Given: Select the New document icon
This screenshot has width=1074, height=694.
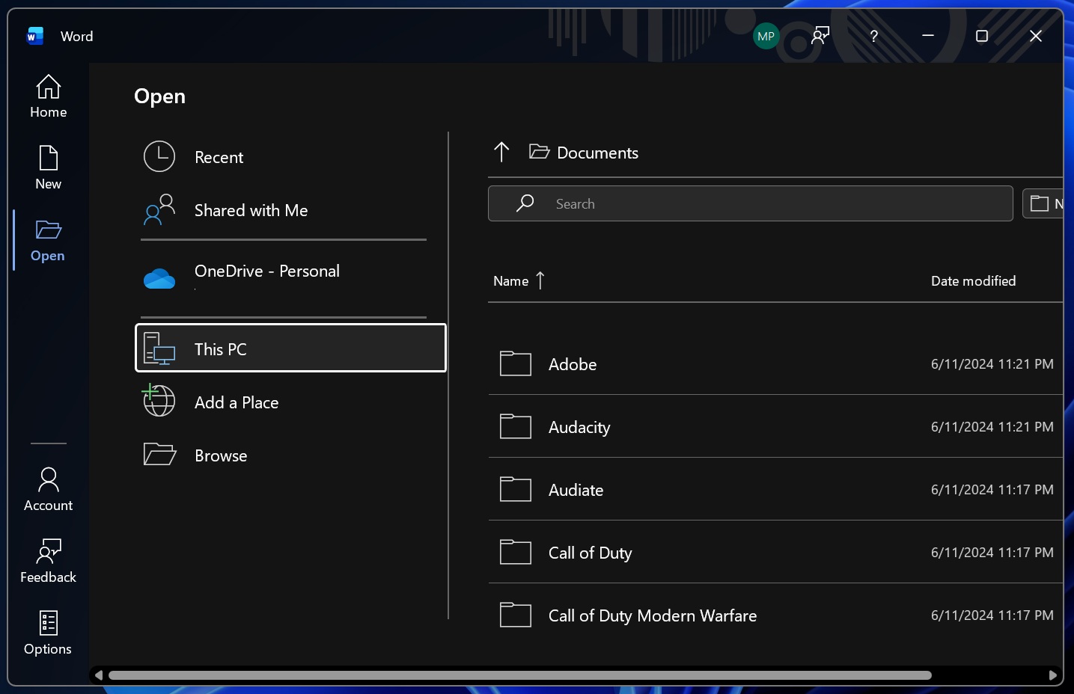Looking at the screenshot, I should pyautogui.click(x=48, y=159).
